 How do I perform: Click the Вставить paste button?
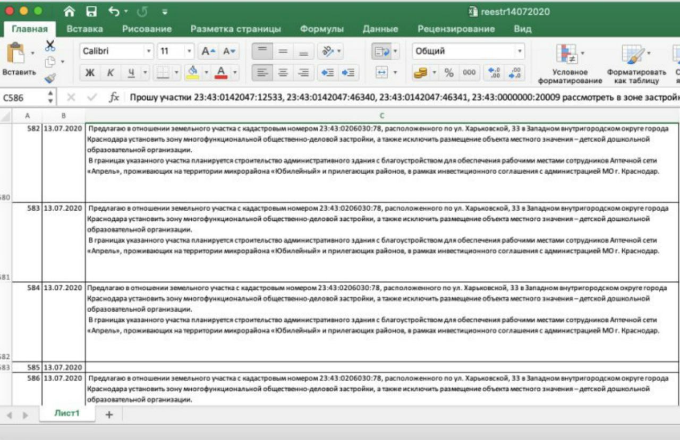tap(18, 59)
